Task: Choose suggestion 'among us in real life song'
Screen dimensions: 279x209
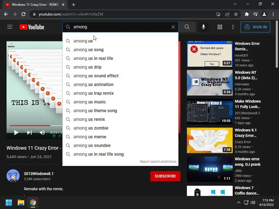Action: [x=120, y=154]
